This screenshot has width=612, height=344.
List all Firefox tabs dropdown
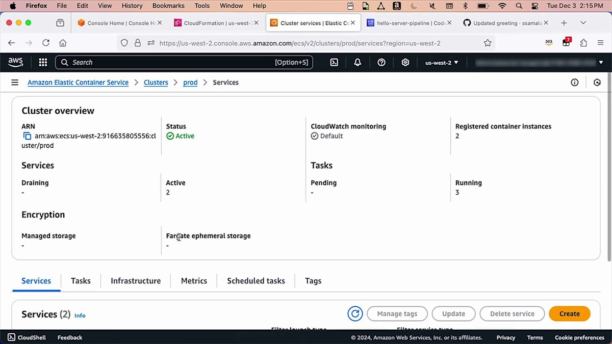click(583, 23)
